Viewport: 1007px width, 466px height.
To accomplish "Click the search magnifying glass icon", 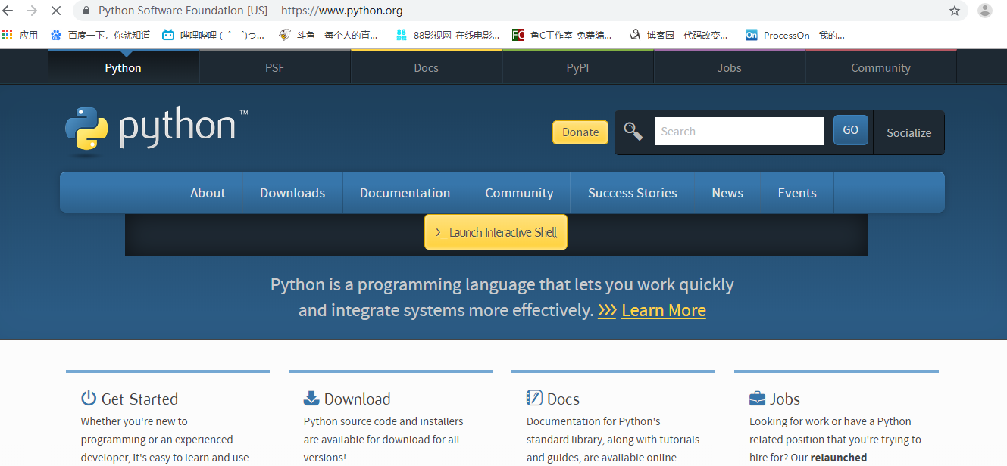I will (x=633, y=132).
